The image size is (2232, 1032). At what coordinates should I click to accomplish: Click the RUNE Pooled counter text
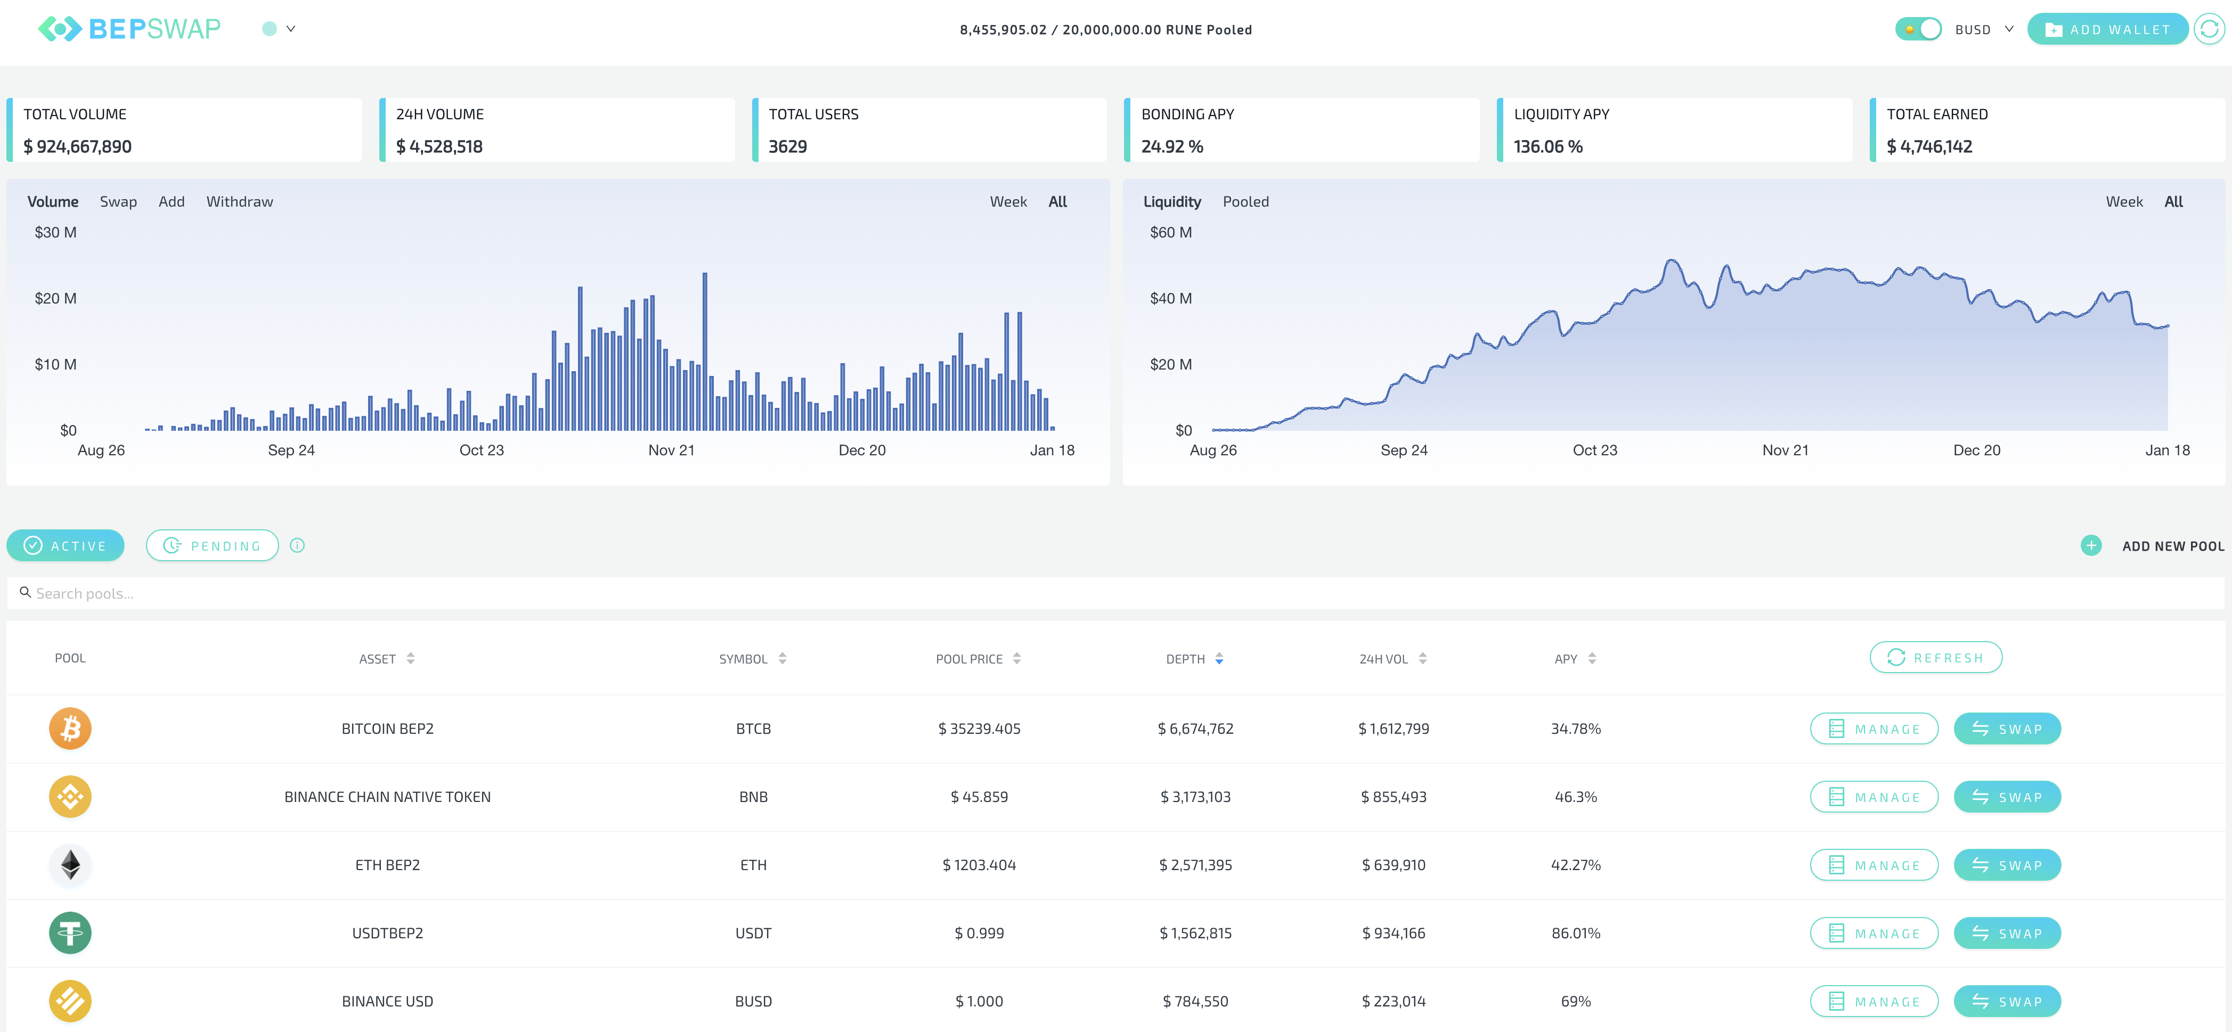tap(1105, 29)
